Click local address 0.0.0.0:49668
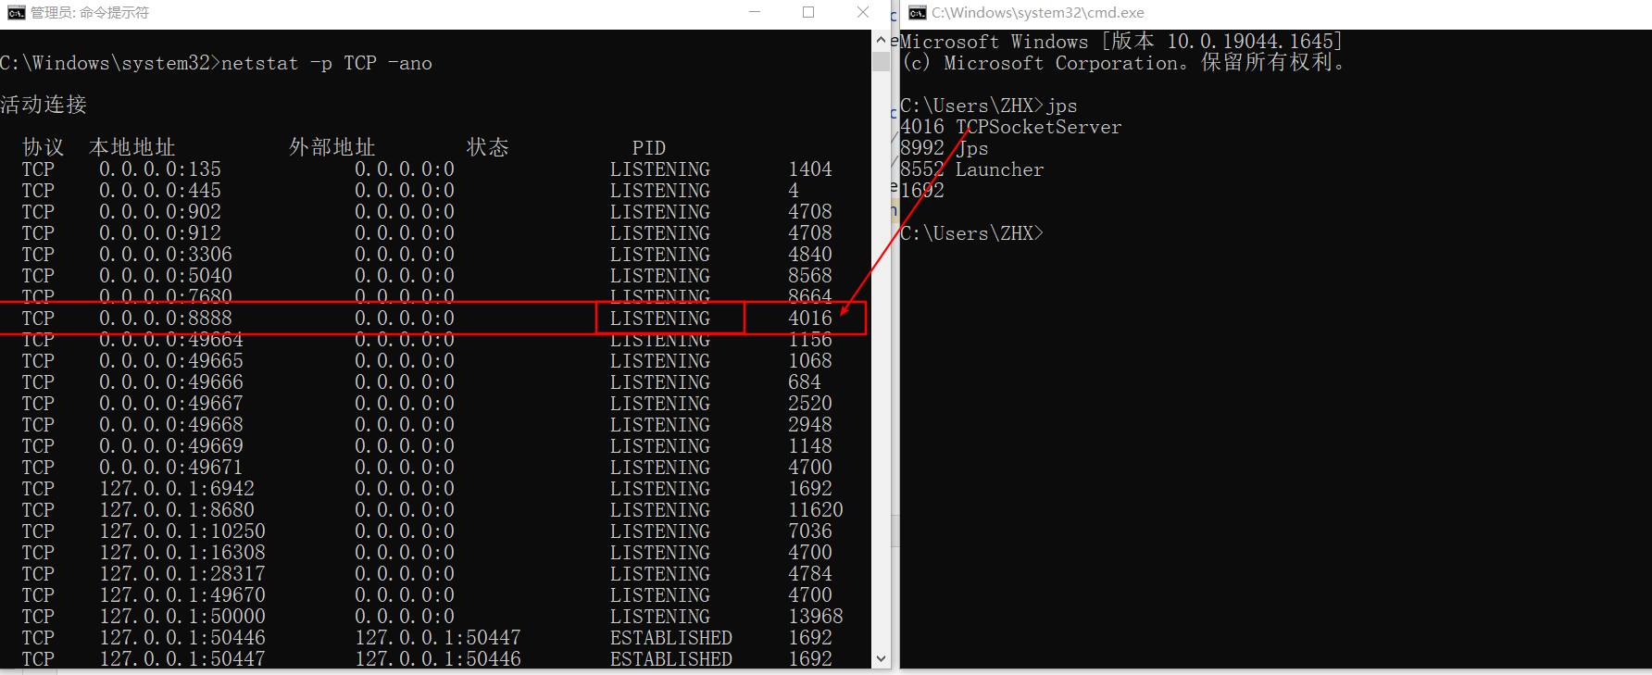Viewport: 1652px width, 675px height. [171, 425]
